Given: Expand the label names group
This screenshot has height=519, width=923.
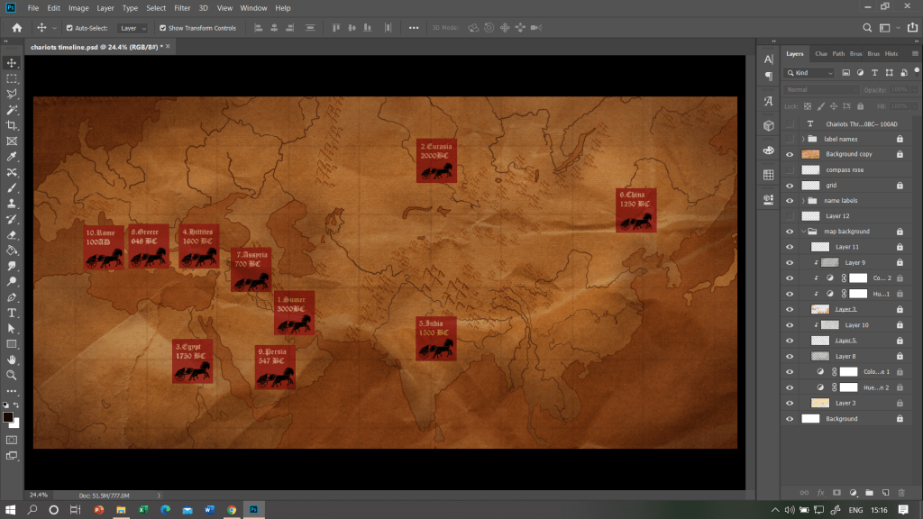Looking at the screenshot, I should [802, 139].
